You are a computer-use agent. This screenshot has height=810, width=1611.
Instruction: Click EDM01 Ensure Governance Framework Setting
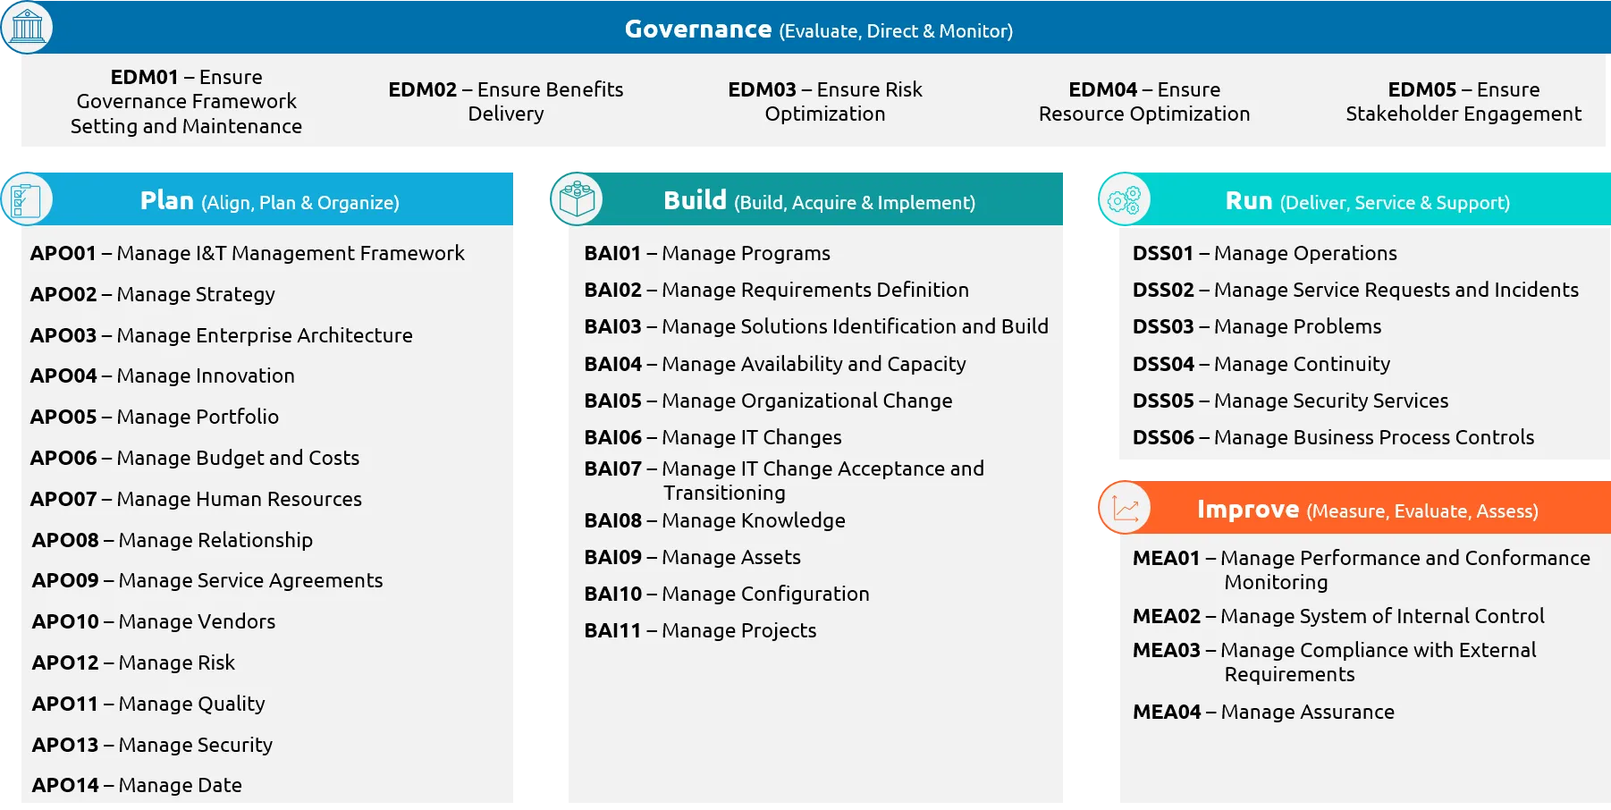point(186,101)
